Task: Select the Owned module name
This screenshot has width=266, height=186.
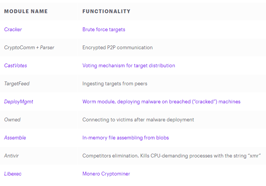Action: [12, 119]
